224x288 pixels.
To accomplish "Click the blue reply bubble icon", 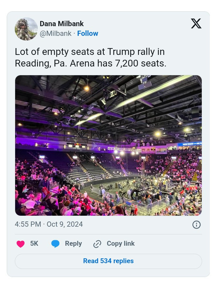I will pos(55,244).
